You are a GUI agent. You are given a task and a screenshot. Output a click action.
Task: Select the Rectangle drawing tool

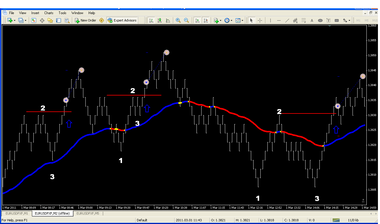tap(337, 20)
